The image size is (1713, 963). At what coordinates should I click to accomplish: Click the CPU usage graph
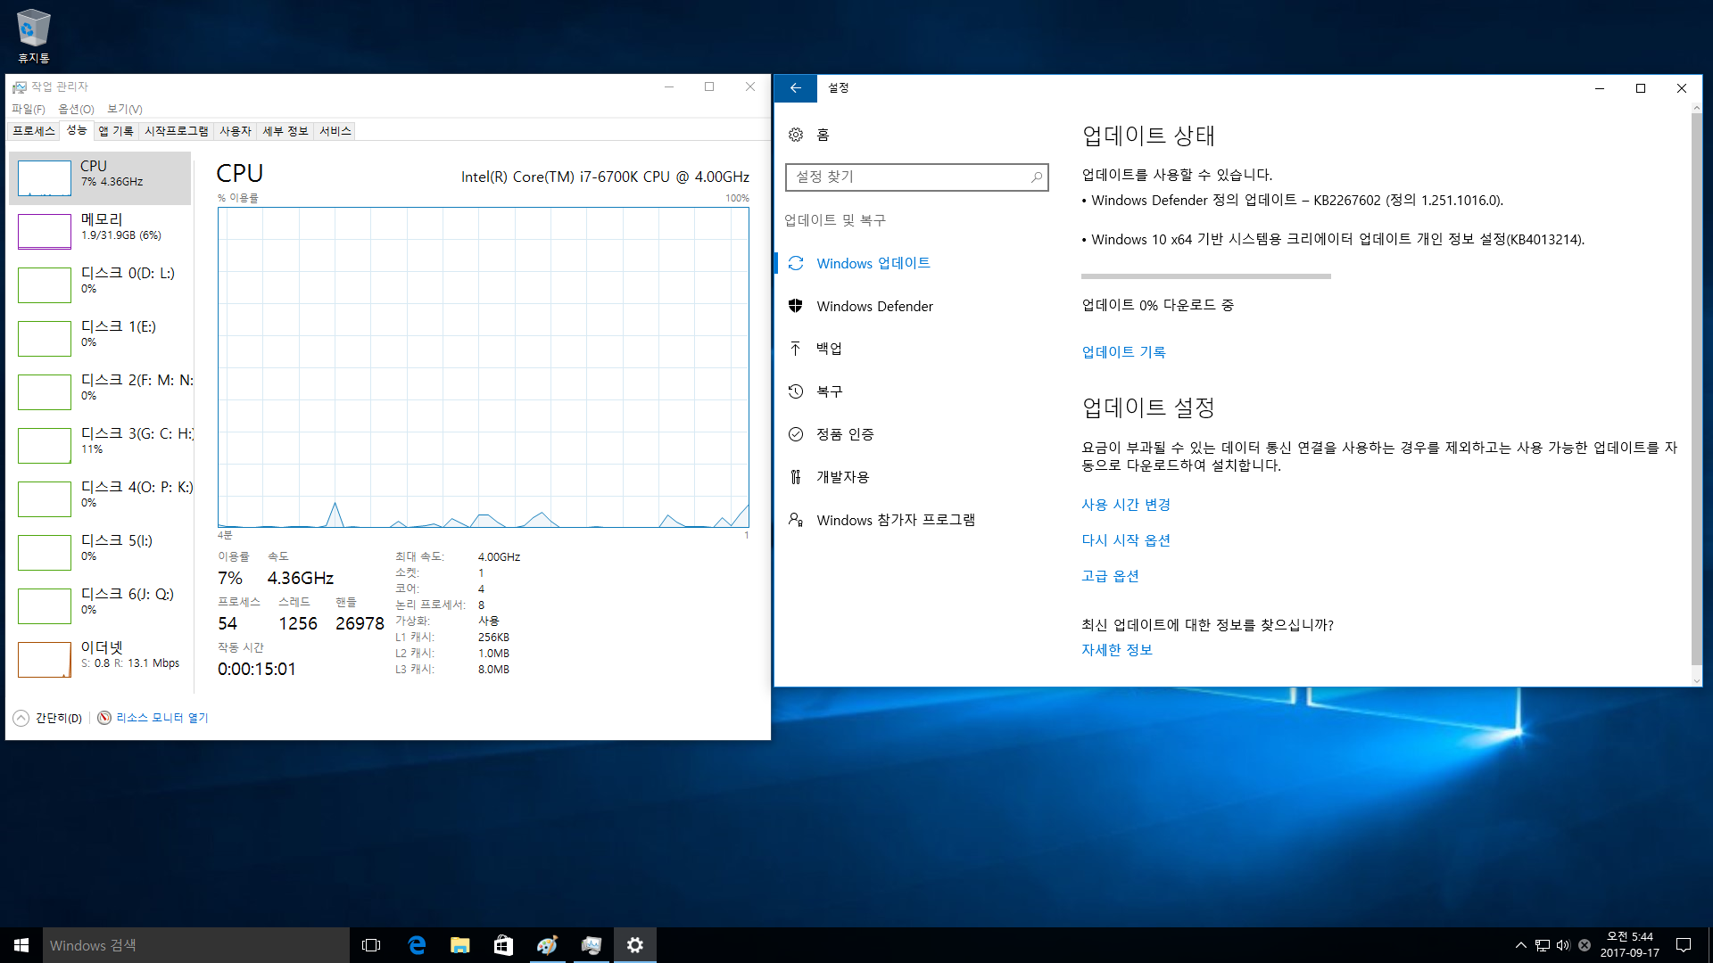click(x=484, y=367)
